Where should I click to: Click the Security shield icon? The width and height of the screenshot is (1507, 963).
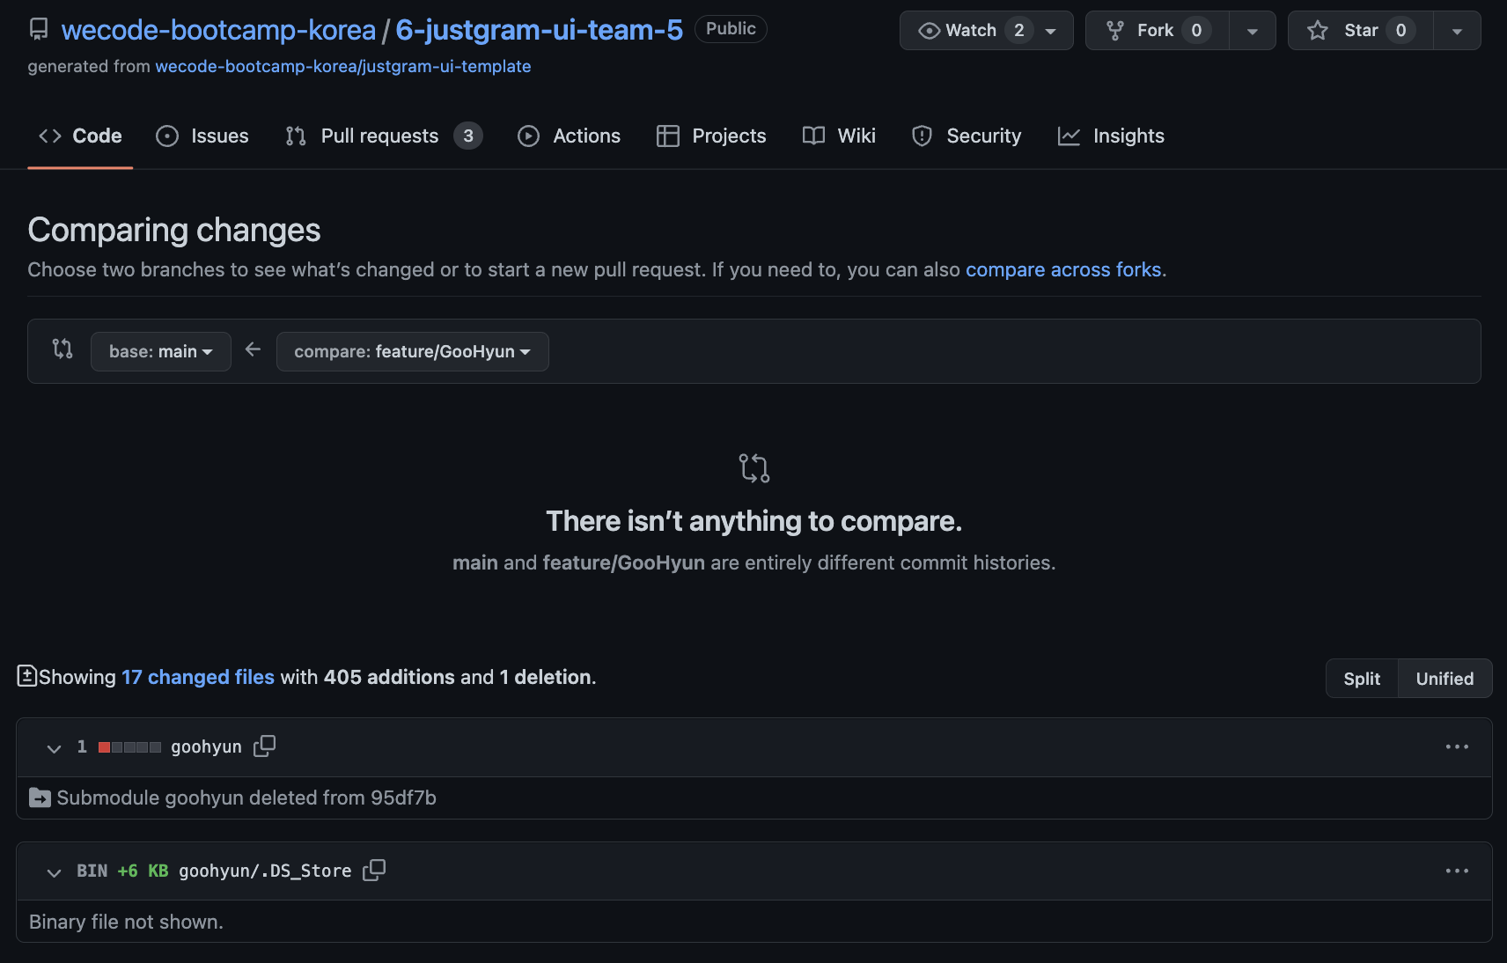pos(921,136)
